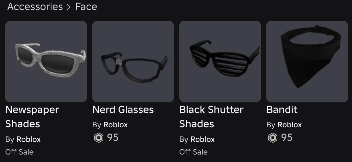View the Black Shutter Shades thumbnail
The width and height of the screenshot is (352, 162).
point(220,62)
